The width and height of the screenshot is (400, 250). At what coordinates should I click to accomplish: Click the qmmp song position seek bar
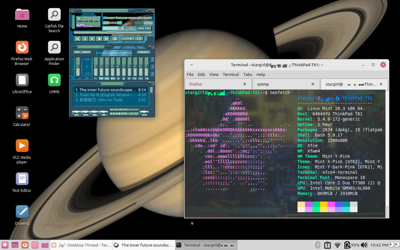[113, 32]
